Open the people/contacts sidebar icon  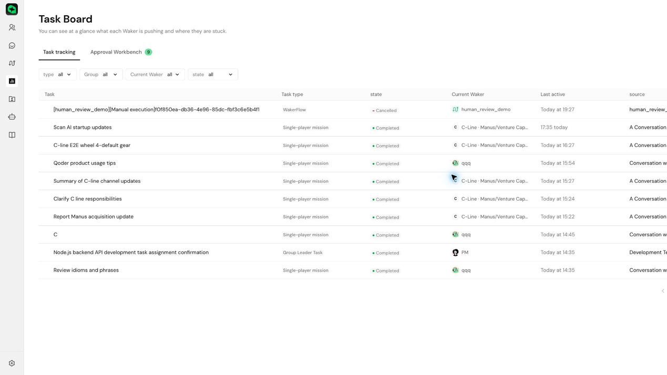coord(12,27)
